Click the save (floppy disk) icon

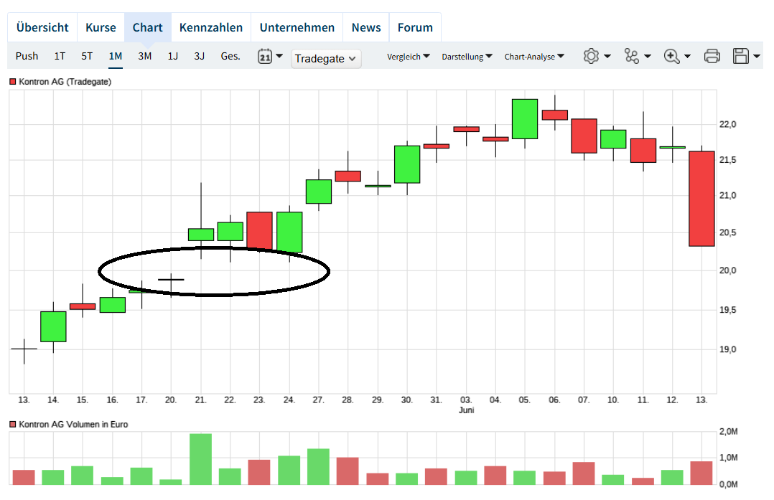[741, 55]
